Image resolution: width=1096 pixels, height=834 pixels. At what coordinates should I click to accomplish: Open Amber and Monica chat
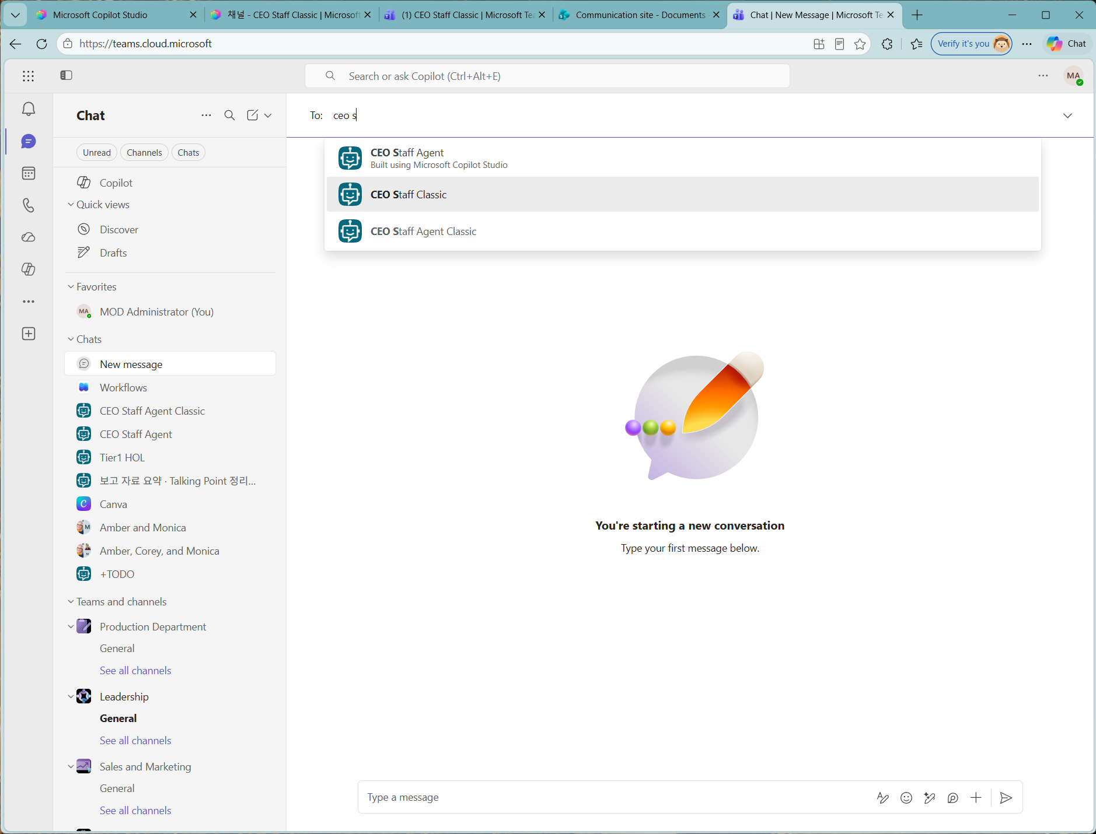coord(170,528)
